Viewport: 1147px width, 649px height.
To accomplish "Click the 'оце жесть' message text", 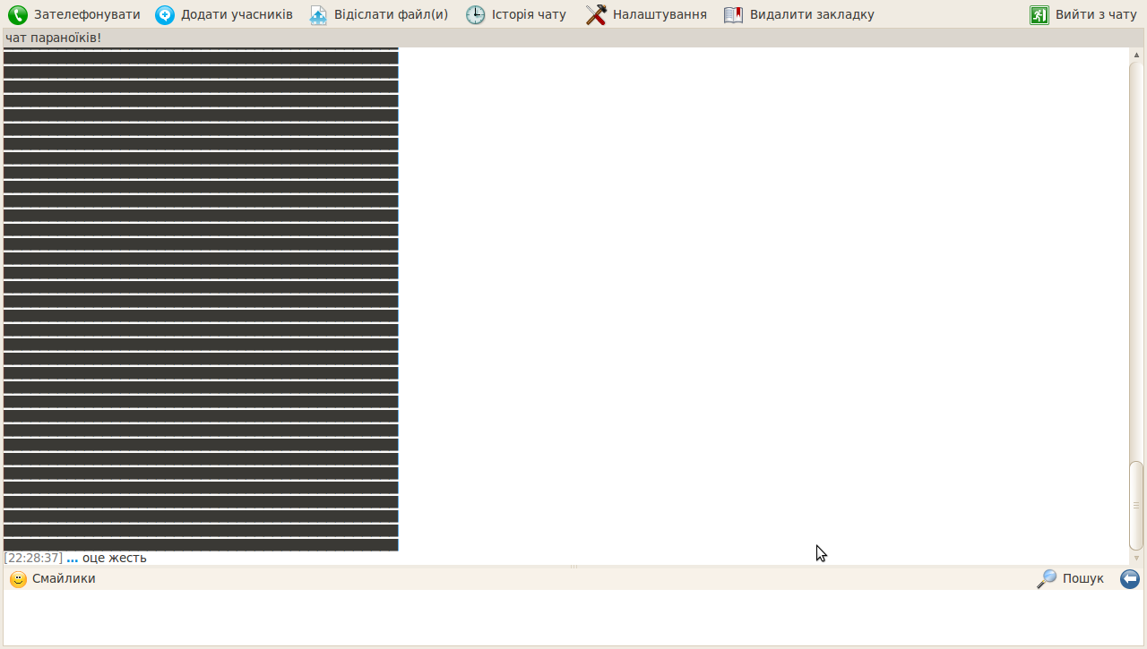I will click(x=115, y=558).
